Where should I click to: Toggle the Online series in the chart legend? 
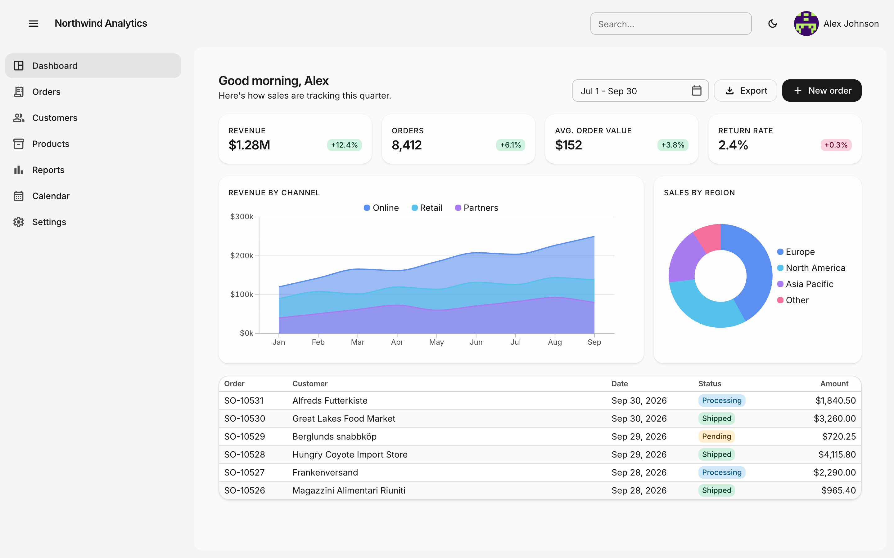point(381,208)
